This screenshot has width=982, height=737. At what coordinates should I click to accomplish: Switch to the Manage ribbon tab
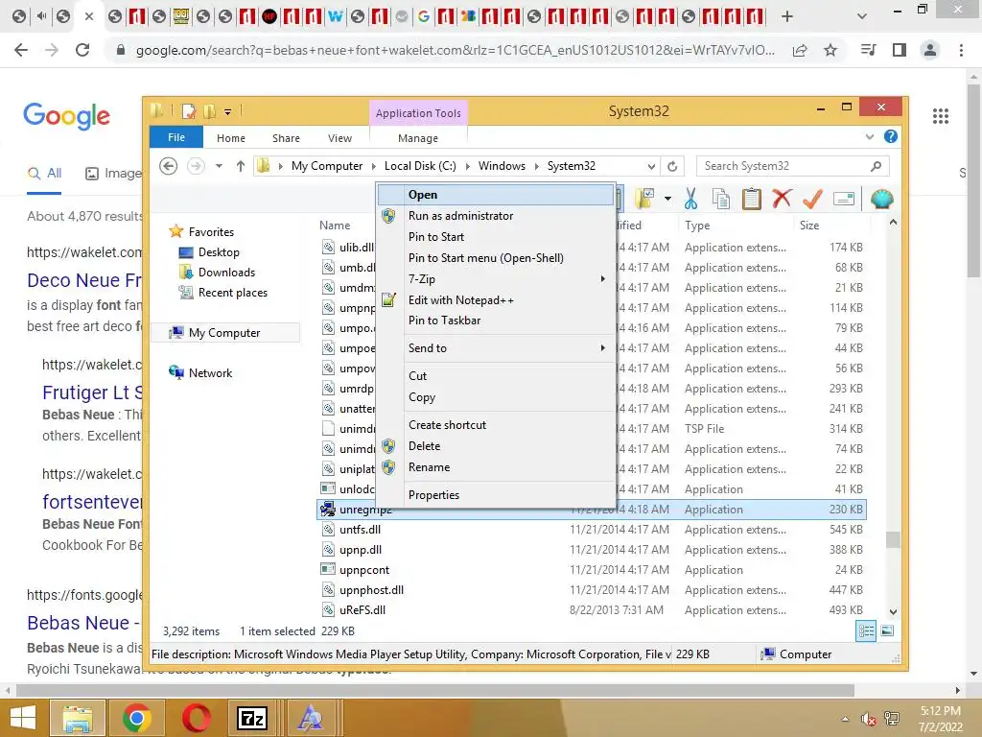point(418,138)
